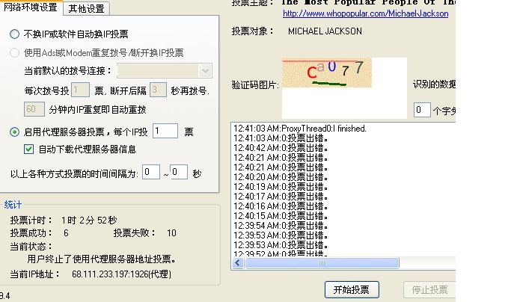Click the 个字符 character count field

[x=422, y=111]
